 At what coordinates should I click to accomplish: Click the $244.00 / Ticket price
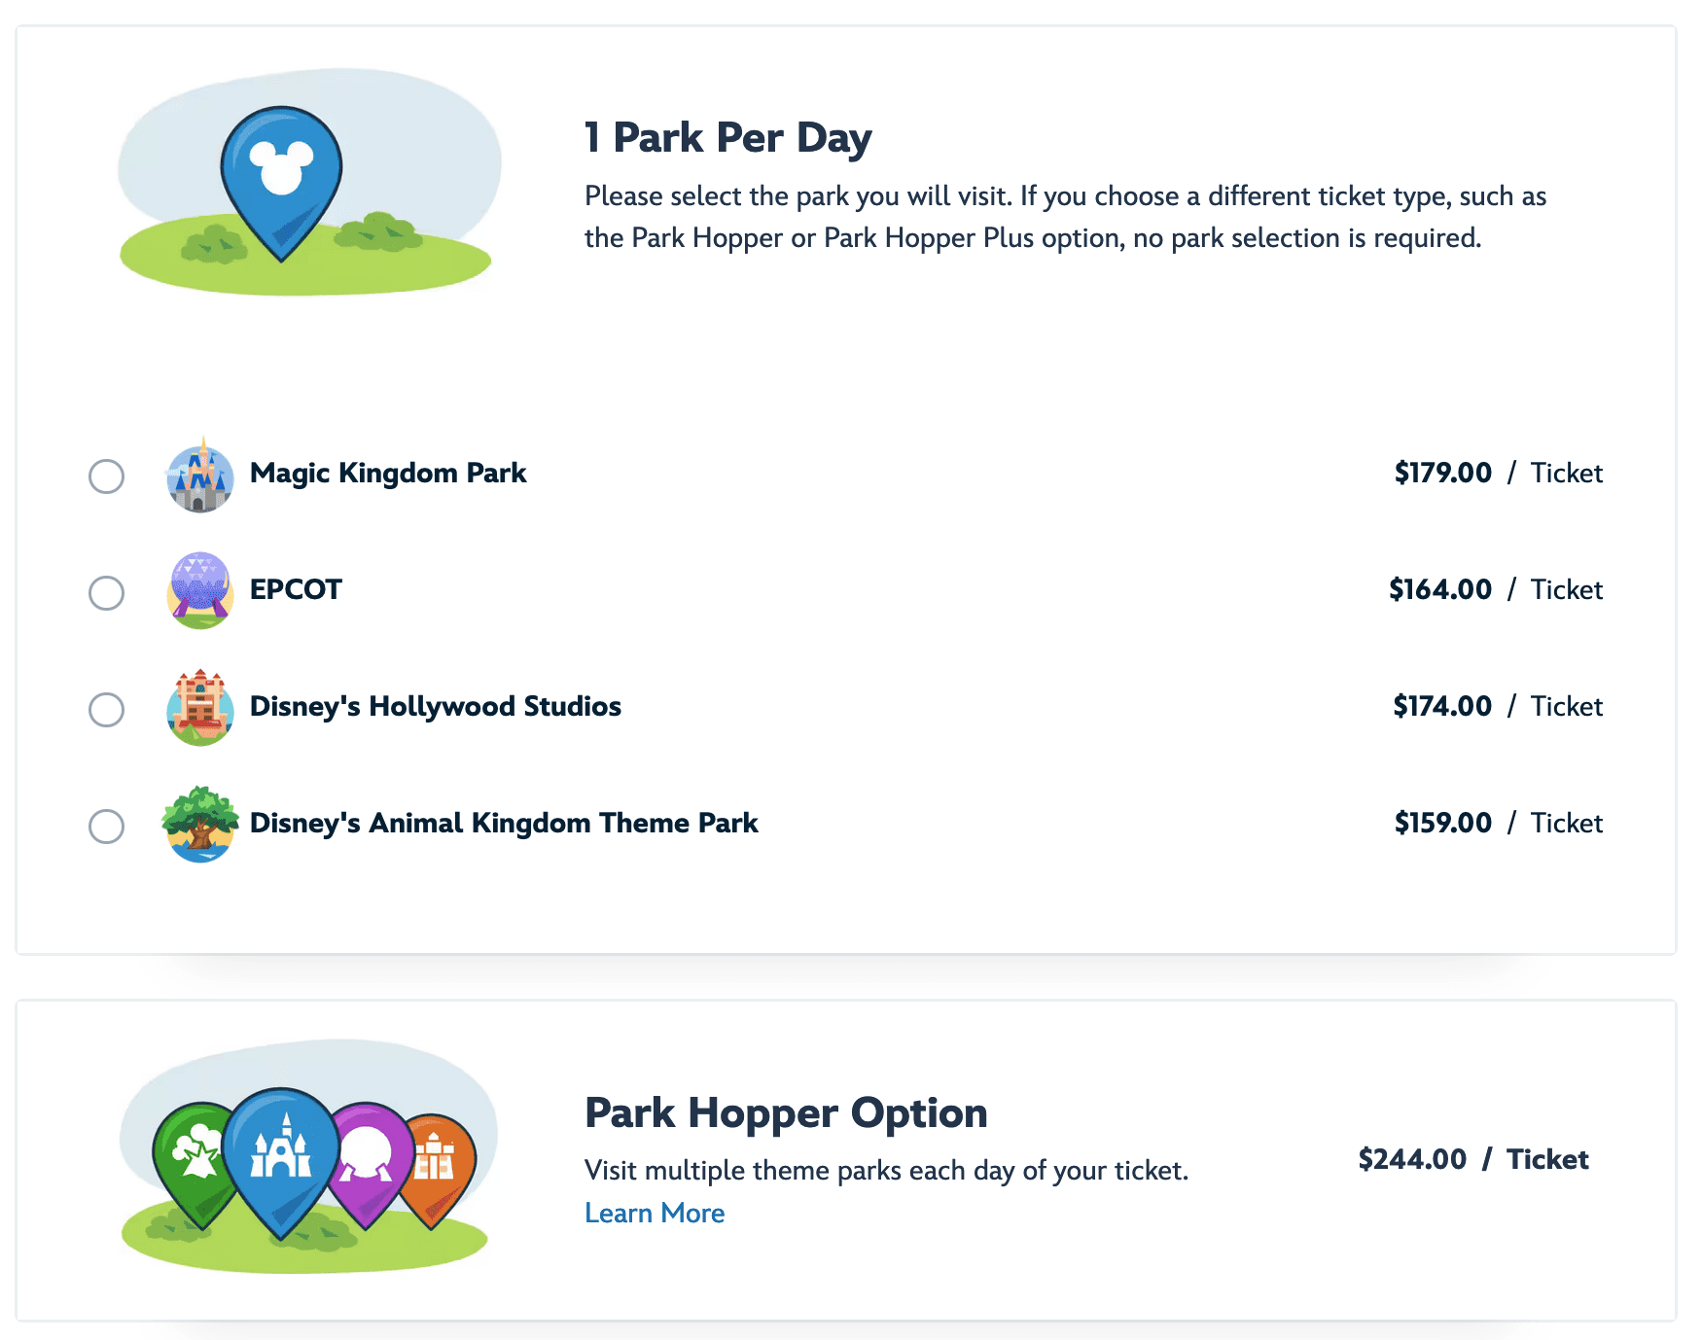[1473, 1159]
